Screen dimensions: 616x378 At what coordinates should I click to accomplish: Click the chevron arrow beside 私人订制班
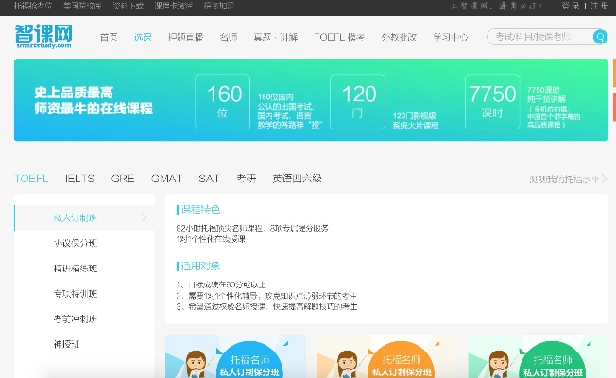[x=145, y=217]
